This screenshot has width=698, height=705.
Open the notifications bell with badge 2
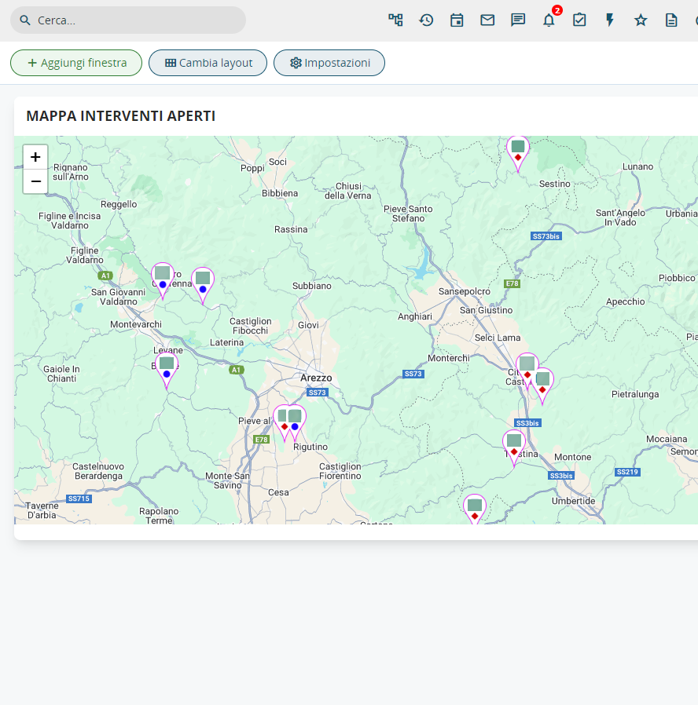[x=549, y=20]
